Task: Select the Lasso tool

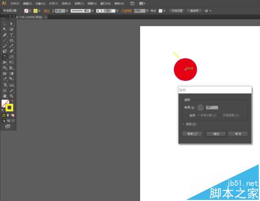Action: (11, 29)
